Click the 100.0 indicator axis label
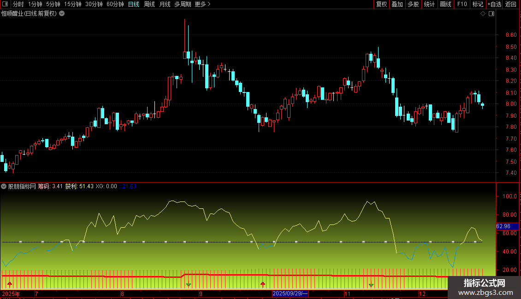This screenshot has width=521, height=299. (509, 196)
